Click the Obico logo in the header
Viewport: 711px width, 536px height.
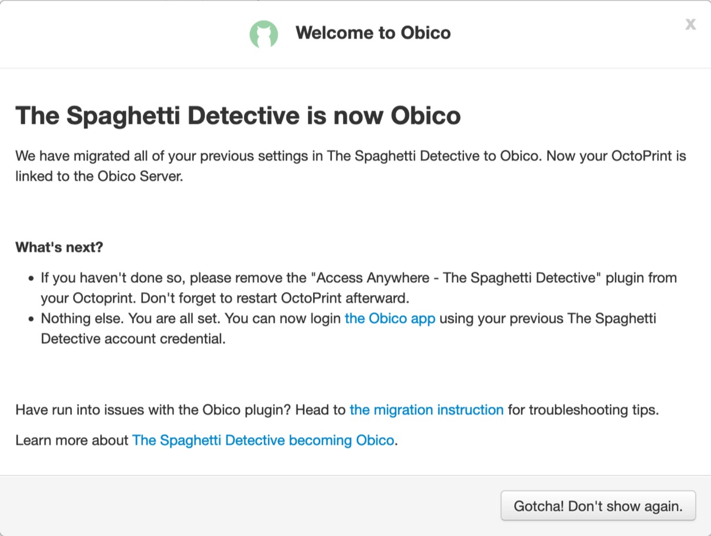point(263,33)
